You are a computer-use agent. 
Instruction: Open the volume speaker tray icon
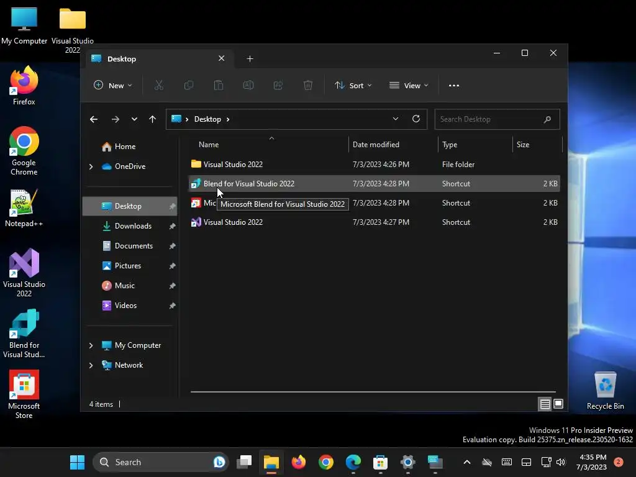[x=561, y=462]
